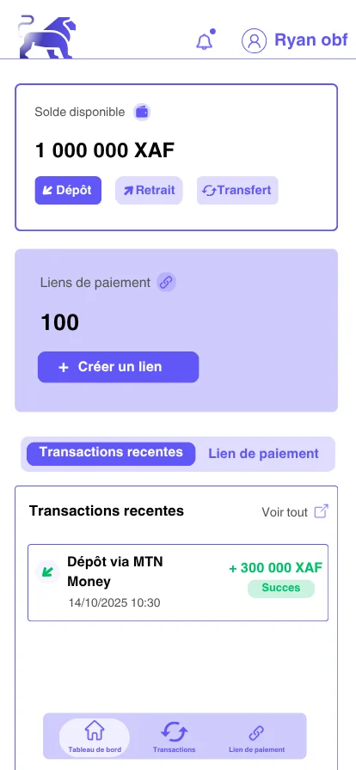Tap the Dépôt button

[68, 191]
